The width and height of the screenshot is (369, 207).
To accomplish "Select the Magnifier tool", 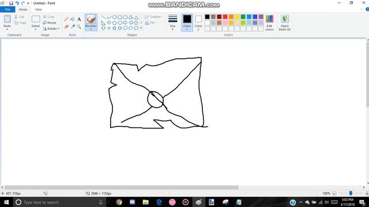I will click(x=79, y=27).
